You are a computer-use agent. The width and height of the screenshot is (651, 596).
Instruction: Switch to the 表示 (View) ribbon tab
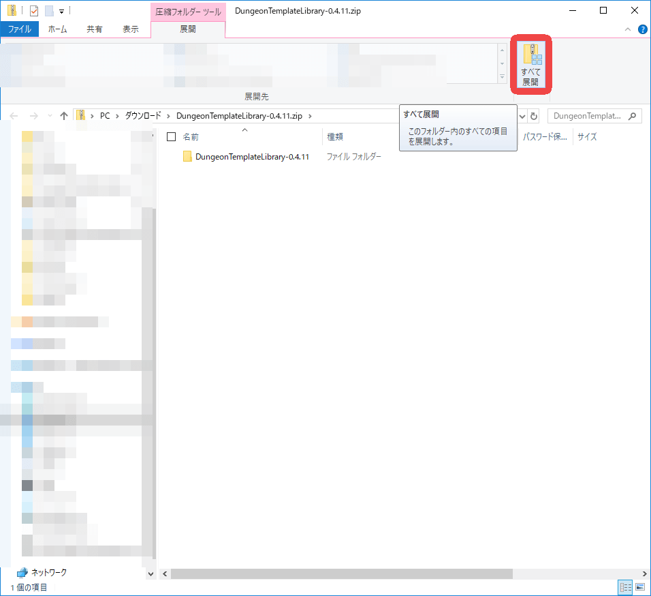pyautogui.click(x=131, y=29)
